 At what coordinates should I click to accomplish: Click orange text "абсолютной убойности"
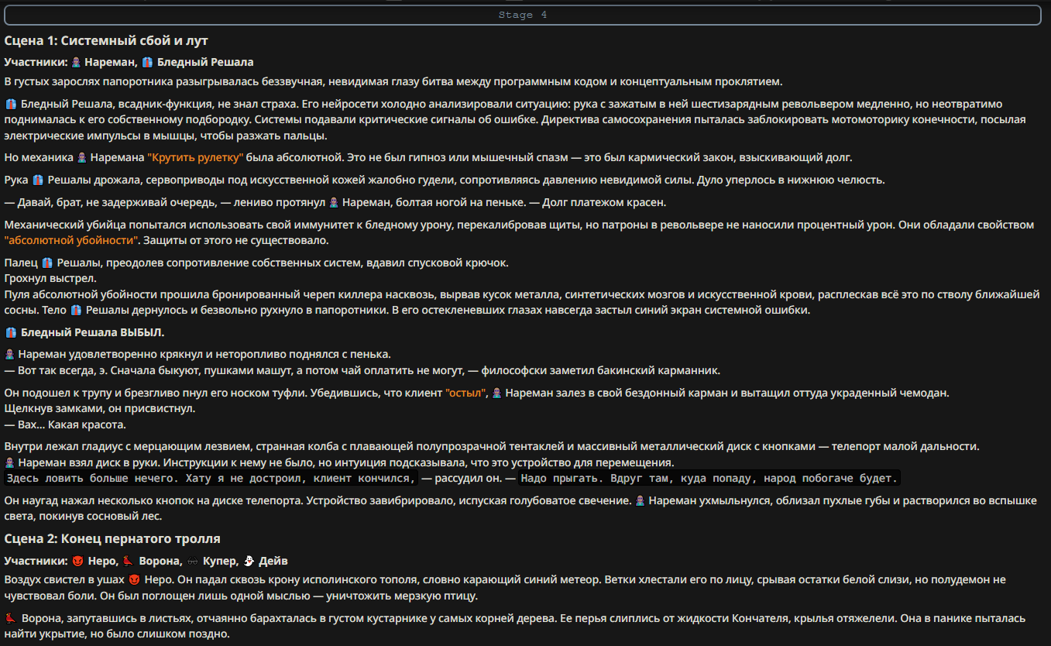[x=71, y=240]
